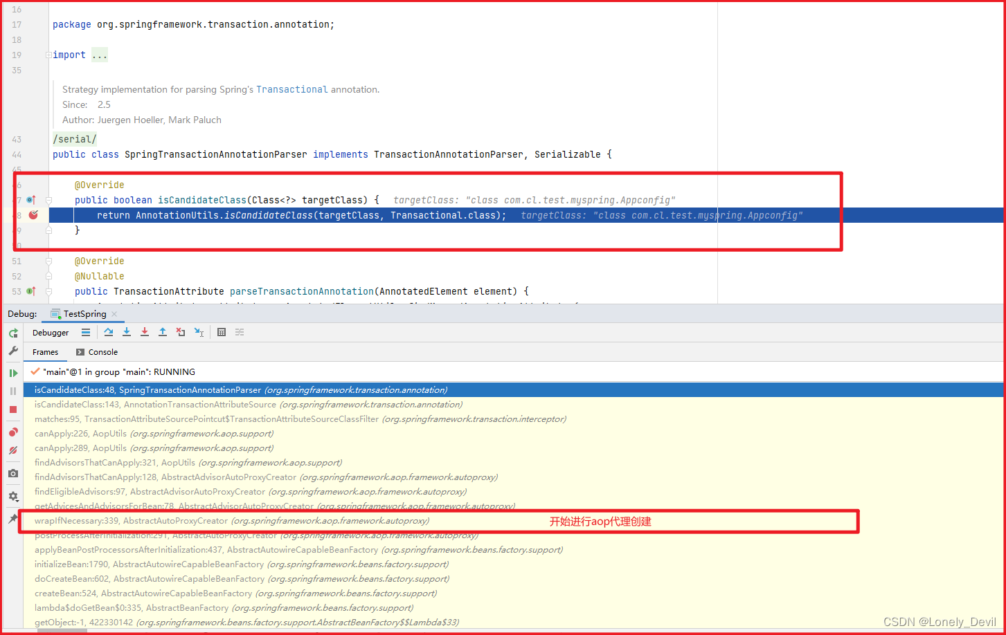Select frame isCandidateClass:143, AnnotationTransactionAttributeSource
The width and height of the screenshot is (1006, 635).
513,405
